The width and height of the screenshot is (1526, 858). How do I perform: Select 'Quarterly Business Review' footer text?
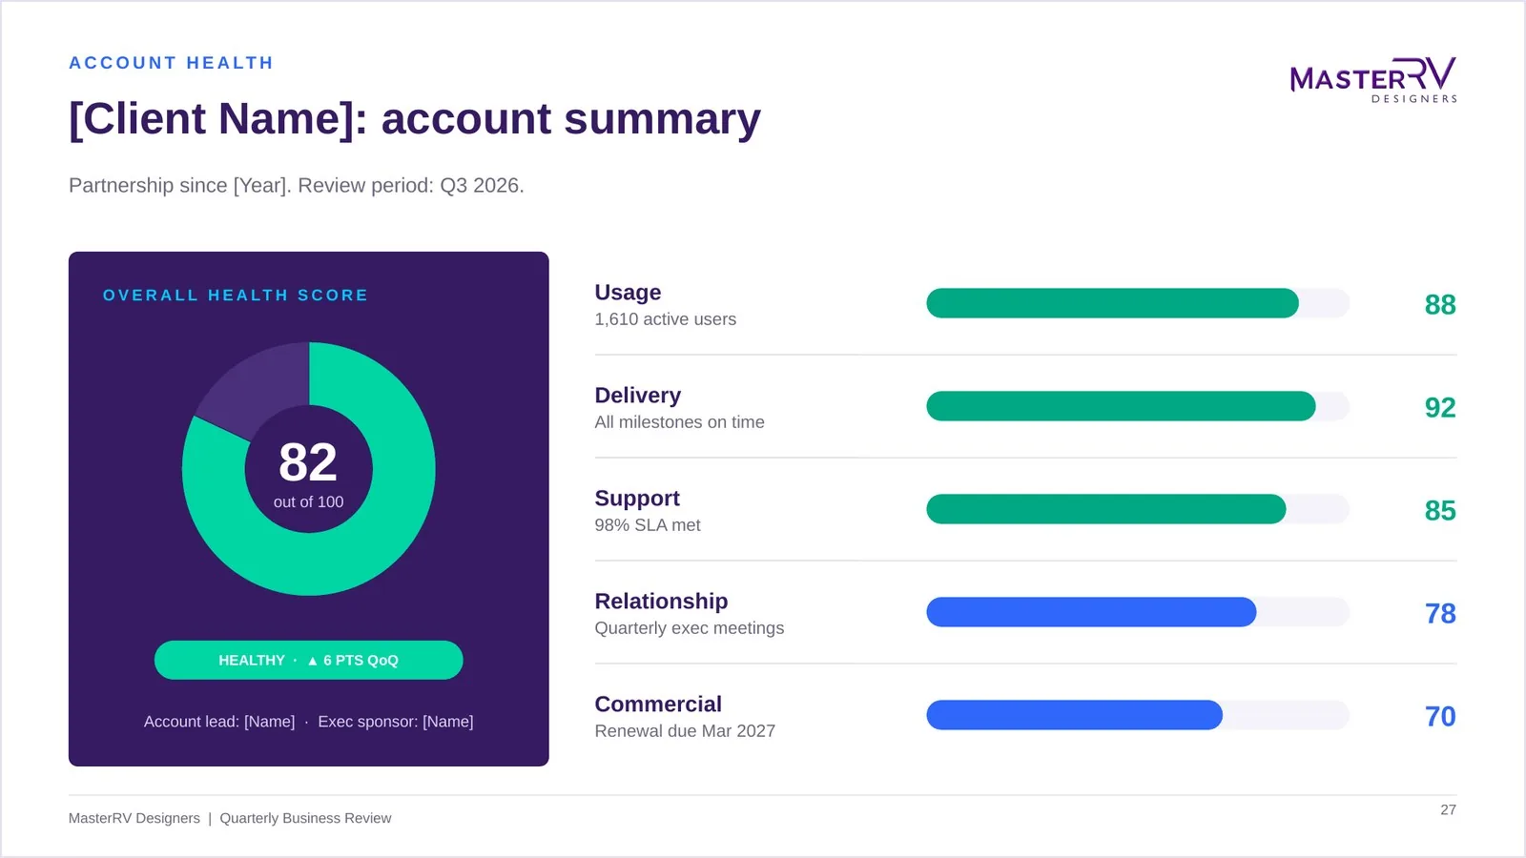305,818
